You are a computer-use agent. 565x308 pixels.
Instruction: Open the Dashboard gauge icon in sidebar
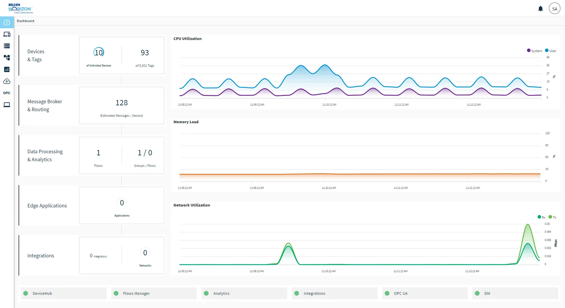[7, 23]
